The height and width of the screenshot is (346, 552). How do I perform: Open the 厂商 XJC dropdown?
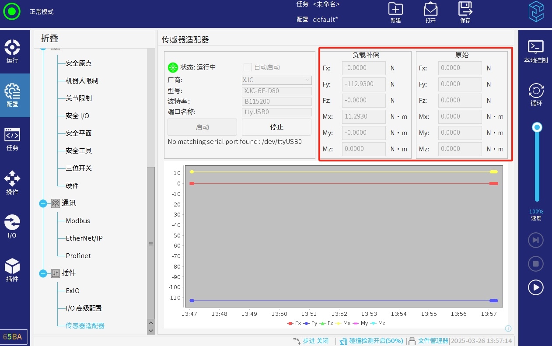pyautogui.click(x=276, y=80)
